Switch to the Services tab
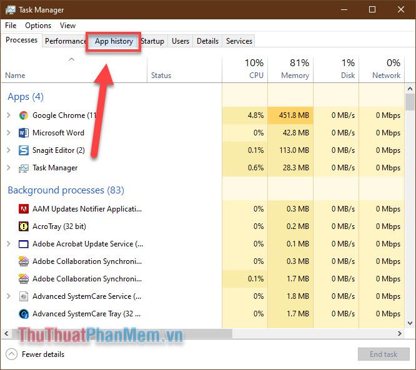Viewport: 416px width, 370px height. coord(239,41)
